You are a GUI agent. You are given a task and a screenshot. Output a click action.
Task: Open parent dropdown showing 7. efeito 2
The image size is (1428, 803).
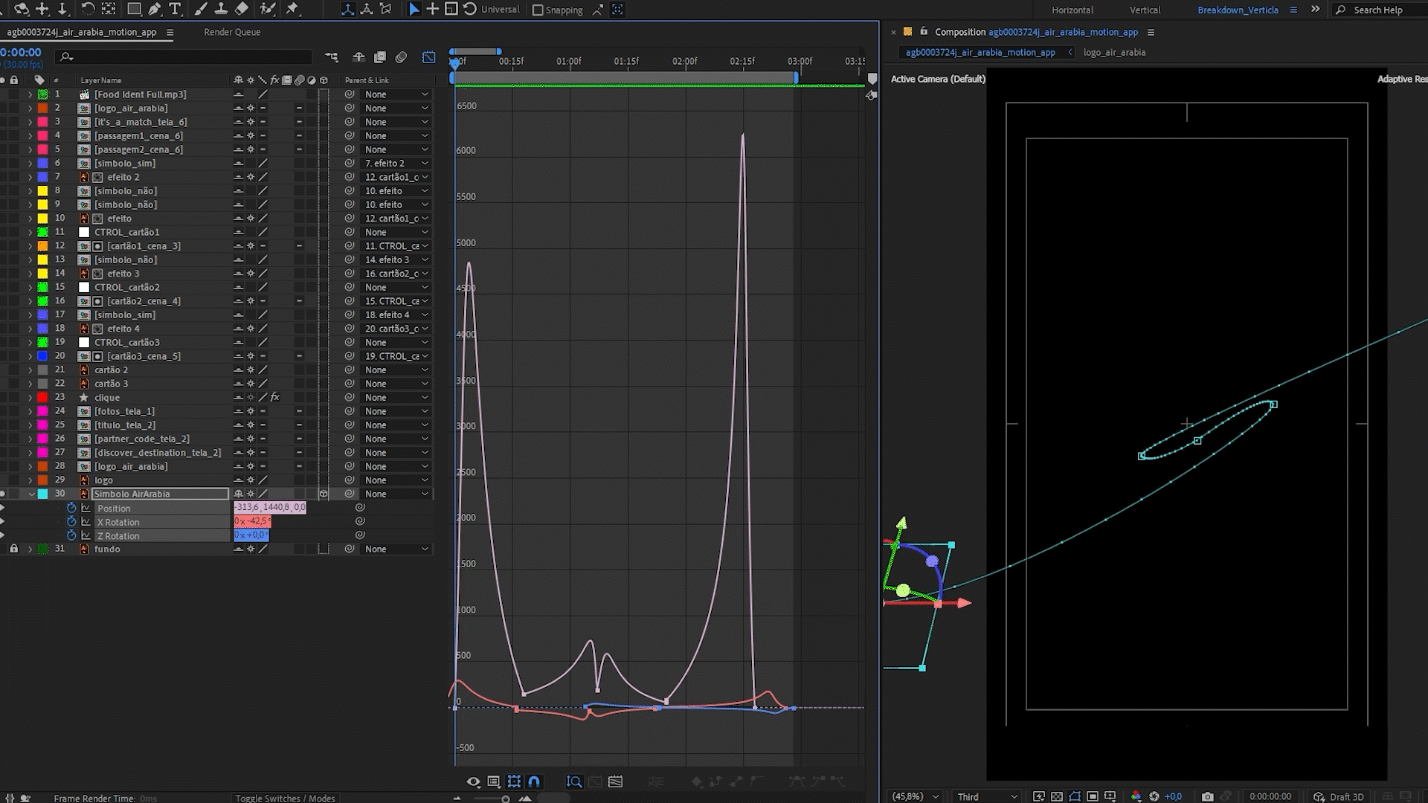coord(396,164)
